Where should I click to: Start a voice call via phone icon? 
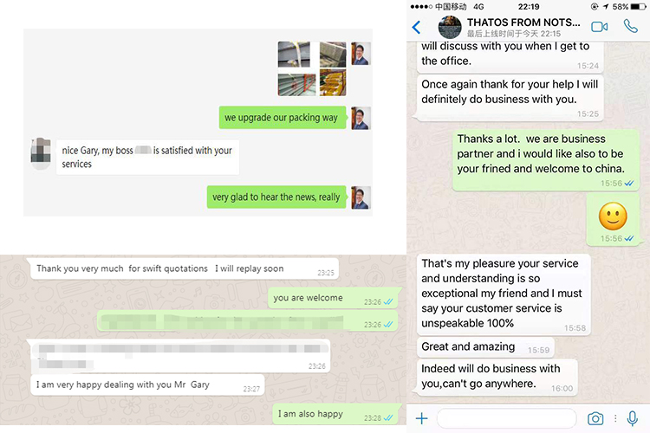coord(631,27)
